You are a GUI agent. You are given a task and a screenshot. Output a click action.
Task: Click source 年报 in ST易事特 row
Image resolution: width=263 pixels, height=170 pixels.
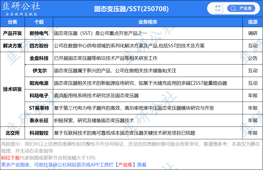[x=252, y=108]
